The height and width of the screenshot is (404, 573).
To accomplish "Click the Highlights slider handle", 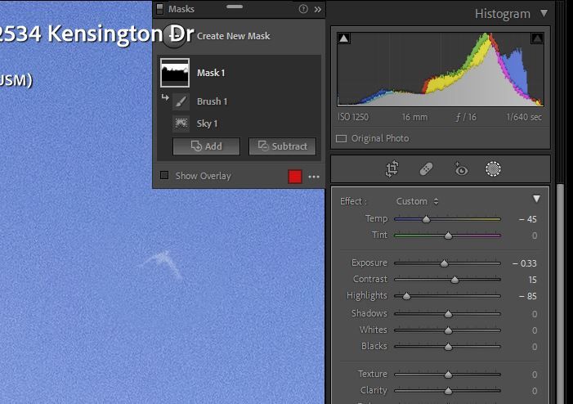I will 406,296.
